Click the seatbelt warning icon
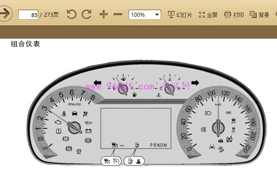The width and height of the screenshot is (277, 170). 64,114
